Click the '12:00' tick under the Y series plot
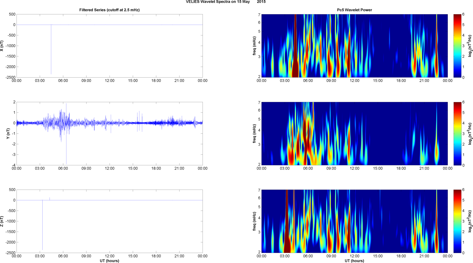Screen dimensions: 473x263 tap(110, 168)
